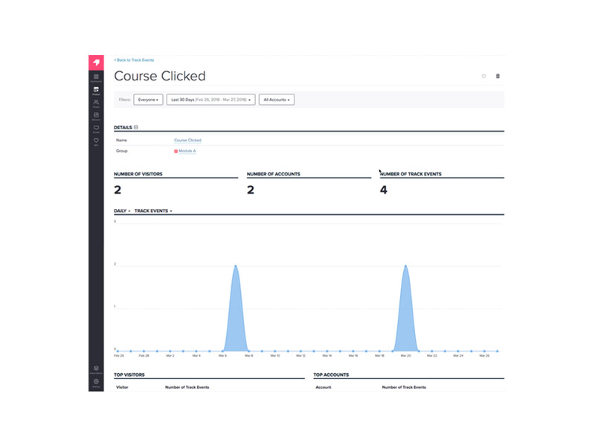Open Subscriptions near the sidebar bottom
This screenshot has height=446, width=595.
[x=96, y=369]
